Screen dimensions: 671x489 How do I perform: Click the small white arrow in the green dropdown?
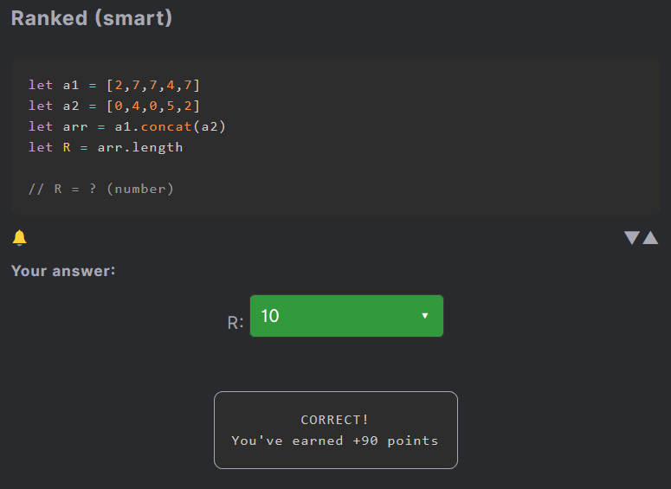424,316
